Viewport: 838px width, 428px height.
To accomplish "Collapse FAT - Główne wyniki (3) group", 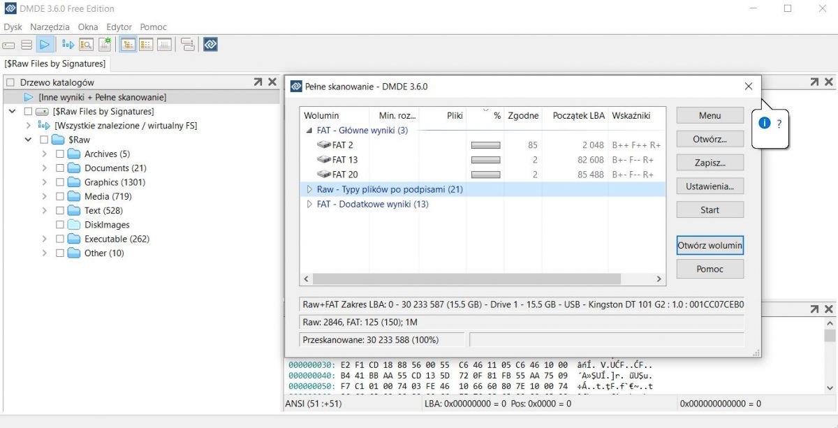I will pos(309,131).
